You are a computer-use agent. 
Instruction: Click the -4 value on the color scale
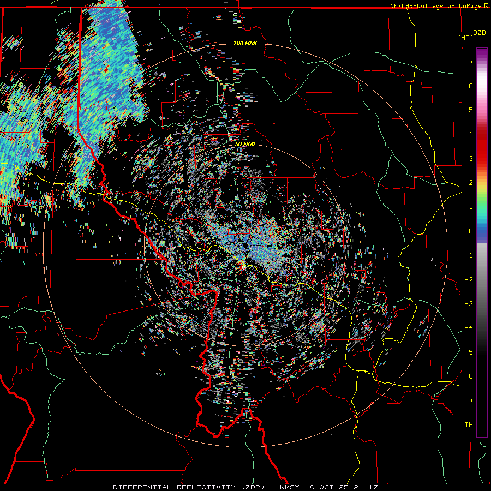tap(469, 328)
